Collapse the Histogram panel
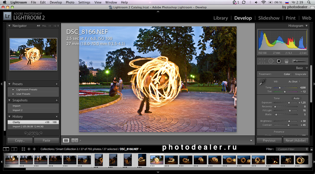The height and width of the screenshot is (174, 315). tap(306, 26)
